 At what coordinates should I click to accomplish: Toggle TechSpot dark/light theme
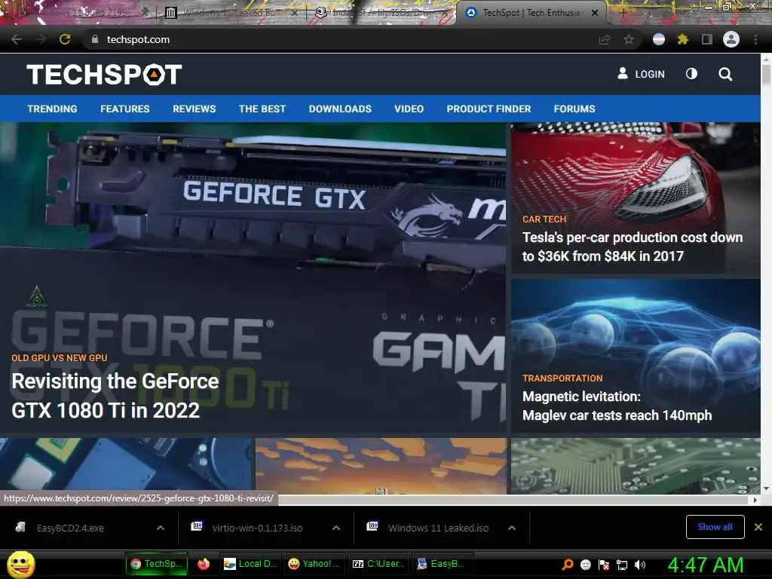coord(691,74)
